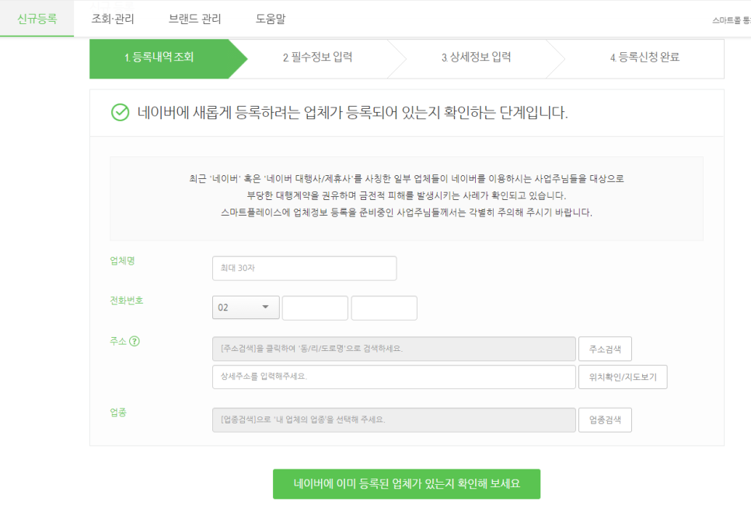Go to the 브랜드 관리 tab
Viewport: 751px width, 516px height.
(x=194, y=19)
